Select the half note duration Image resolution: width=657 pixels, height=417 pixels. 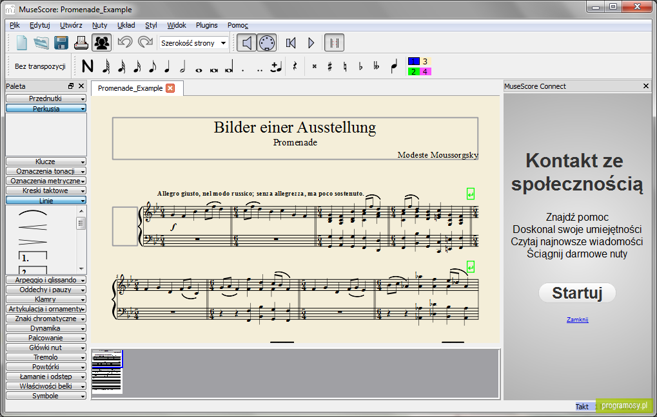click(182, 66)
